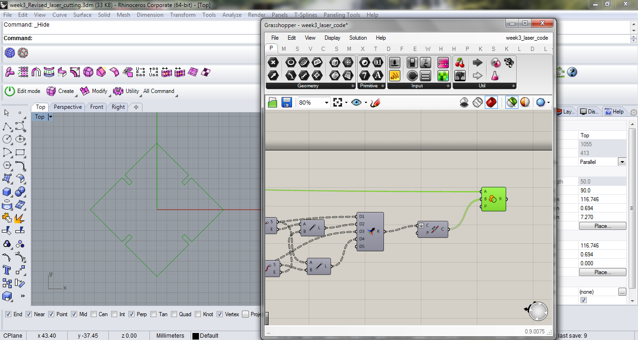Open the Parallel projection dropdown
Viewport: 638px width, 340px height.
coord(622,162)
